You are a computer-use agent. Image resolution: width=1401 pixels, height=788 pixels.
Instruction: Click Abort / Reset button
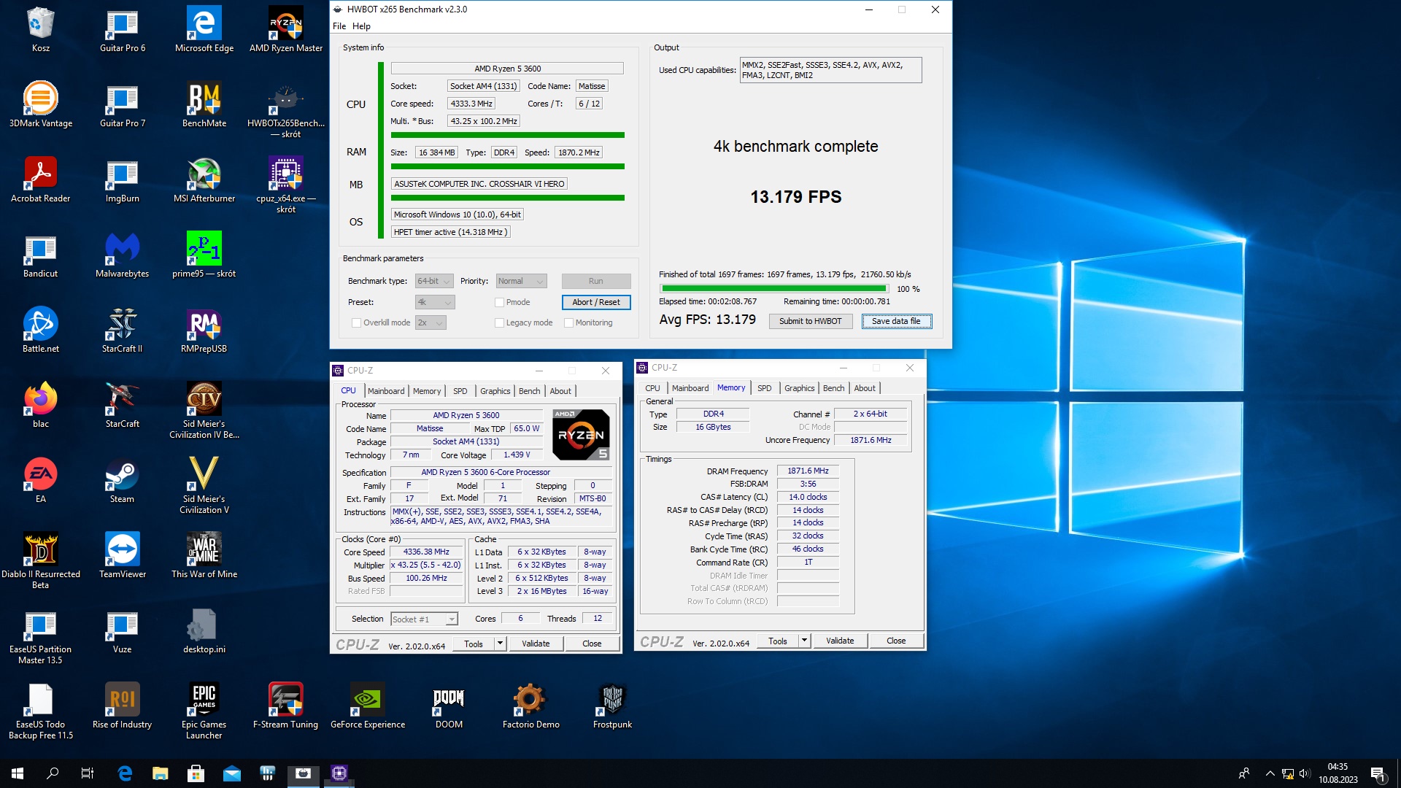[x=596, y=302]
